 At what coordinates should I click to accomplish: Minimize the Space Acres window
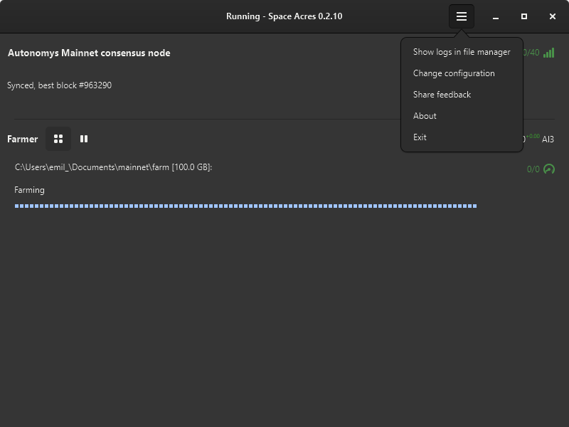tap(496, 16)
